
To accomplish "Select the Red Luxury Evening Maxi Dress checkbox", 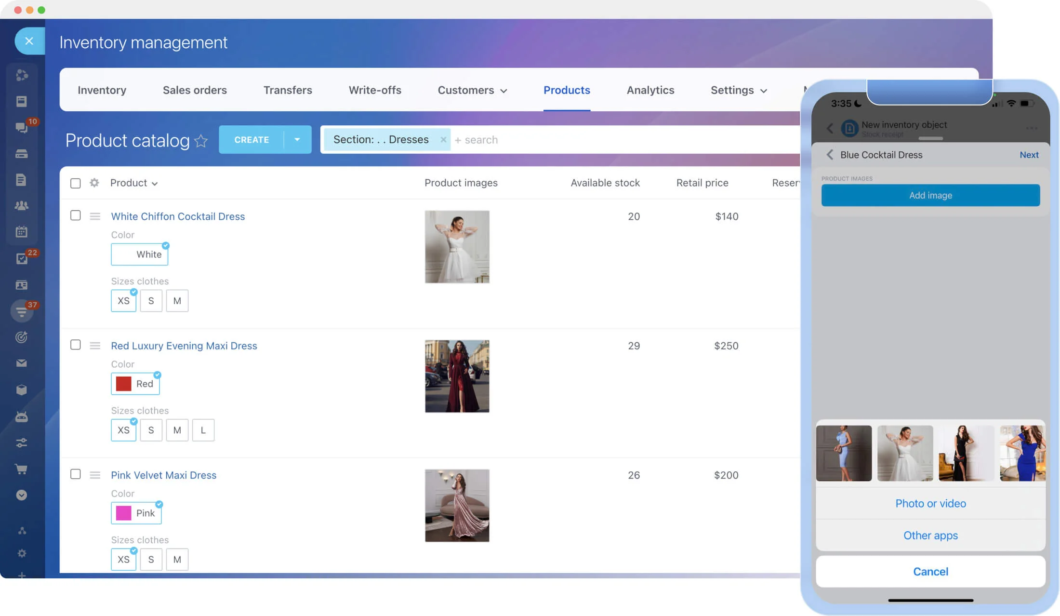I will click(x=76, y=345).
